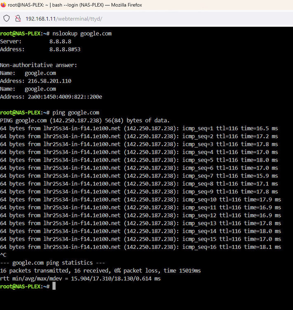Image resolution: width=293 pixels, height=310 pixels.
Task: Click the ping reply line with icmp_seq=13
Action: [141, 223]
